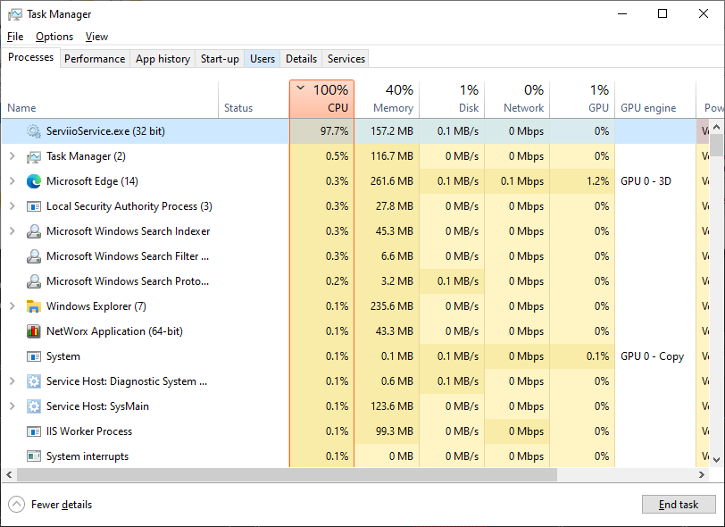Open the Services tab
The height and width of the screenshot is (527, 725).
pos(346,59)
